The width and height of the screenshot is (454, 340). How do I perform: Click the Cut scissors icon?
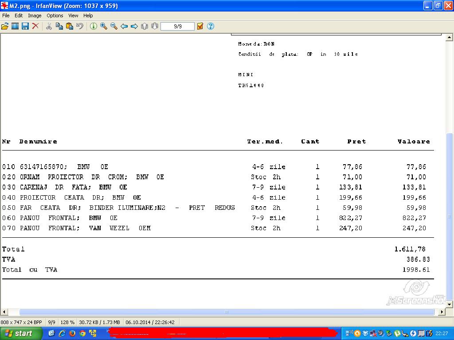pyautogui.click(x=49, y=27)
